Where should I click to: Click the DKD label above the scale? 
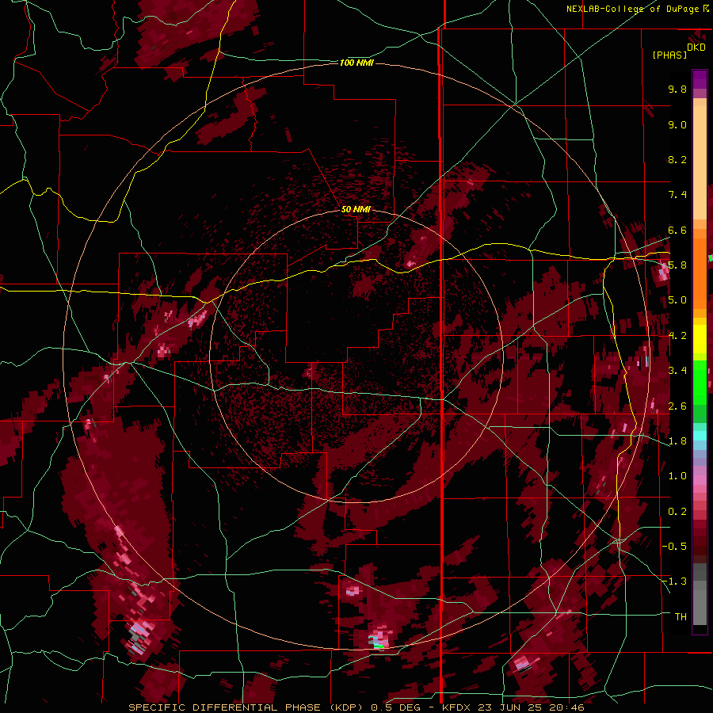pyautogui.click(x=696, y=48)
